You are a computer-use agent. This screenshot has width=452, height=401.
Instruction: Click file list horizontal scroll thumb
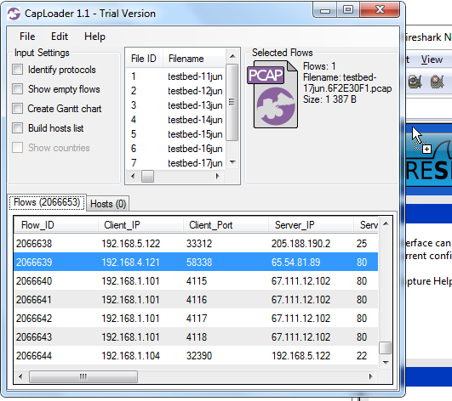pos(147,176)
